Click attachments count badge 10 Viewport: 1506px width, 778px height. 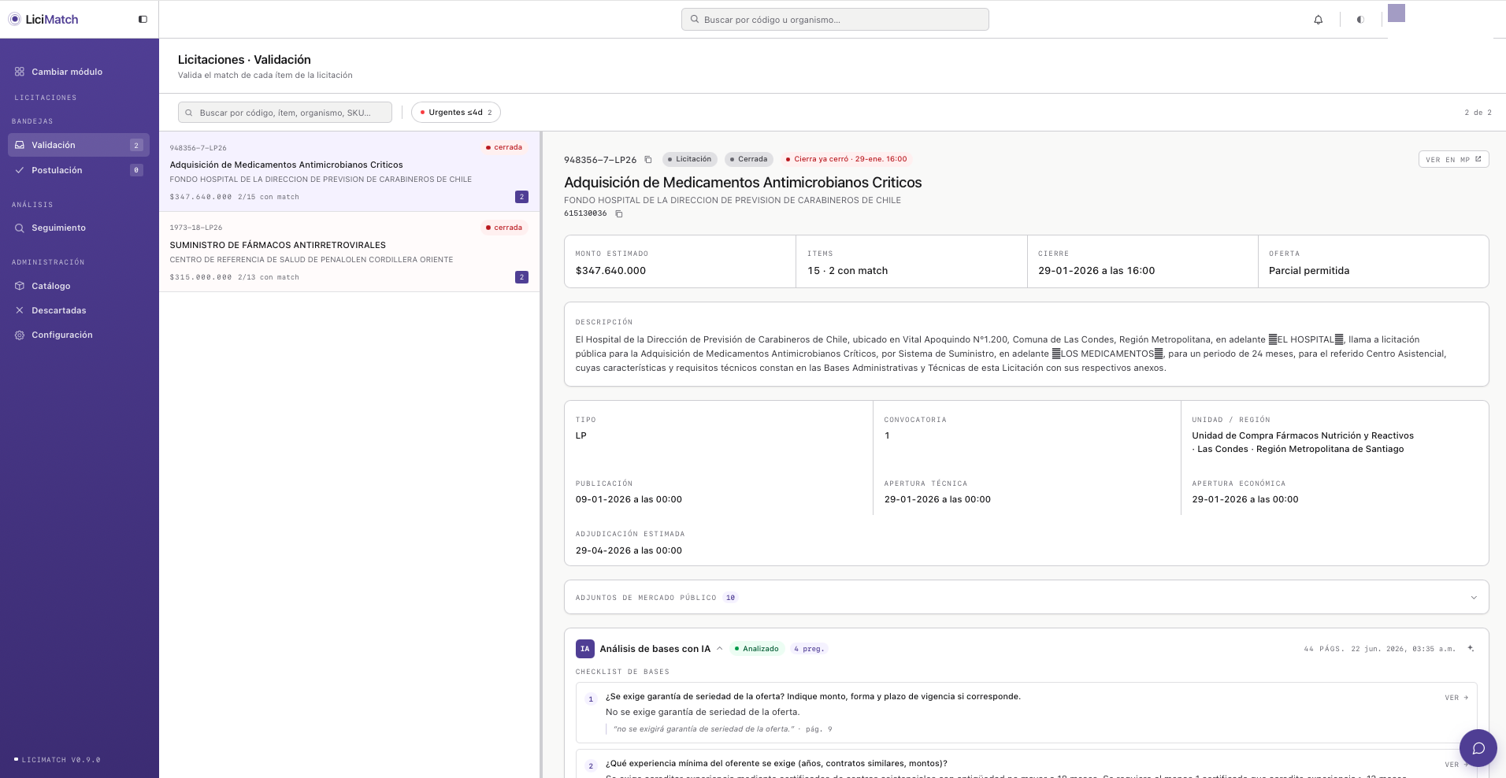[730, 598]
